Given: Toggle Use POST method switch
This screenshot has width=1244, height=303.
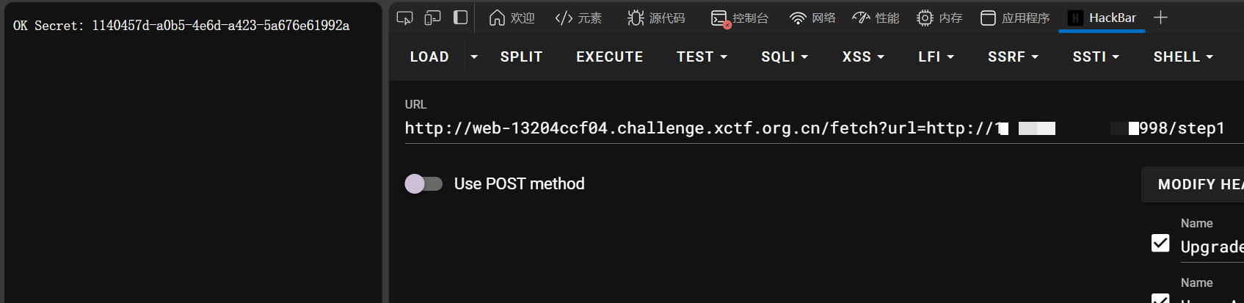Looking at the screenshot, I should click(x=423, y=183).
